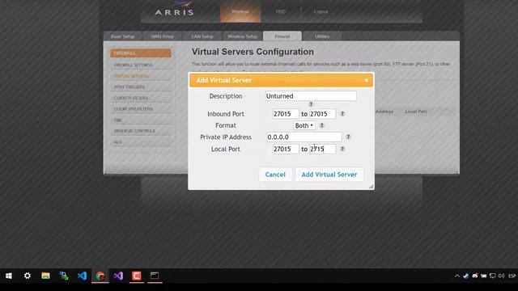This screenshot has height=291, width=518.
Task: Switch to Chrome in taskbar
Action: (x=100, y=276)
